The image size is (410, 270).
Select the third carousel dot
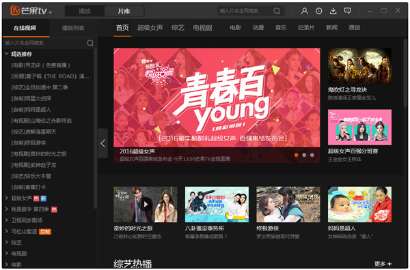[312, 155]
